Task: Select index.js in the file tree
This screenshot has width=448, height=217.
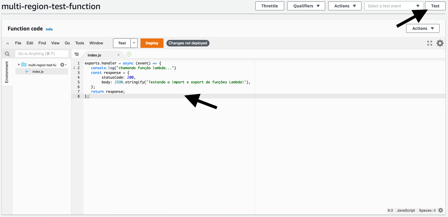Action: point(42,72)
